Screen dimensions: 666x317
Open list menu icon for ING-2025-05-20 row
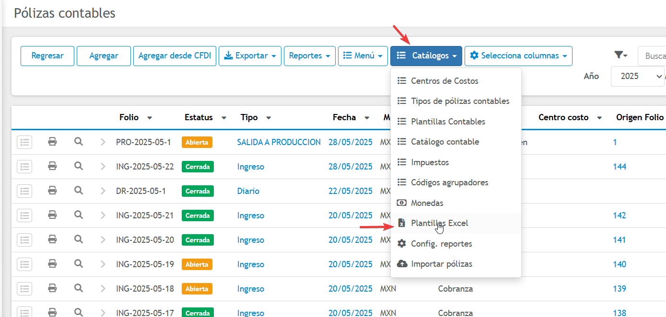coord(24,239)
